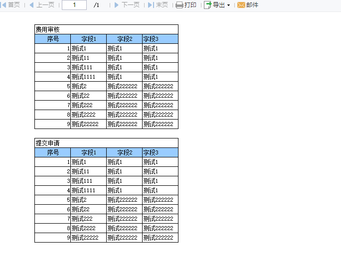
Task: Click row number 7 in 提交申请 table
Action: pyautogui.click(x=53, y=219)
